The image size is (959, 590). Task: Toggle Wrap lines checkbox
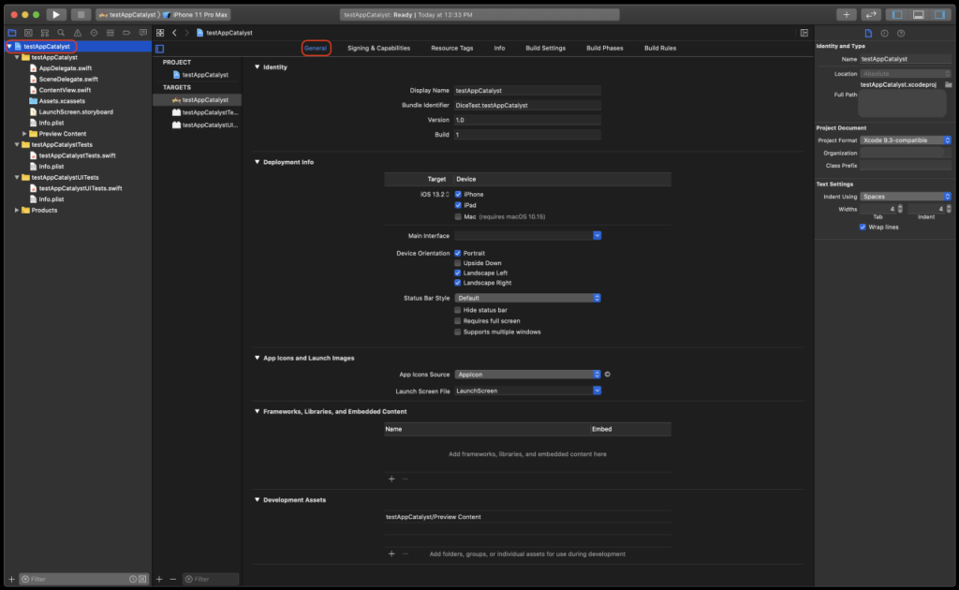pos(863,227)
